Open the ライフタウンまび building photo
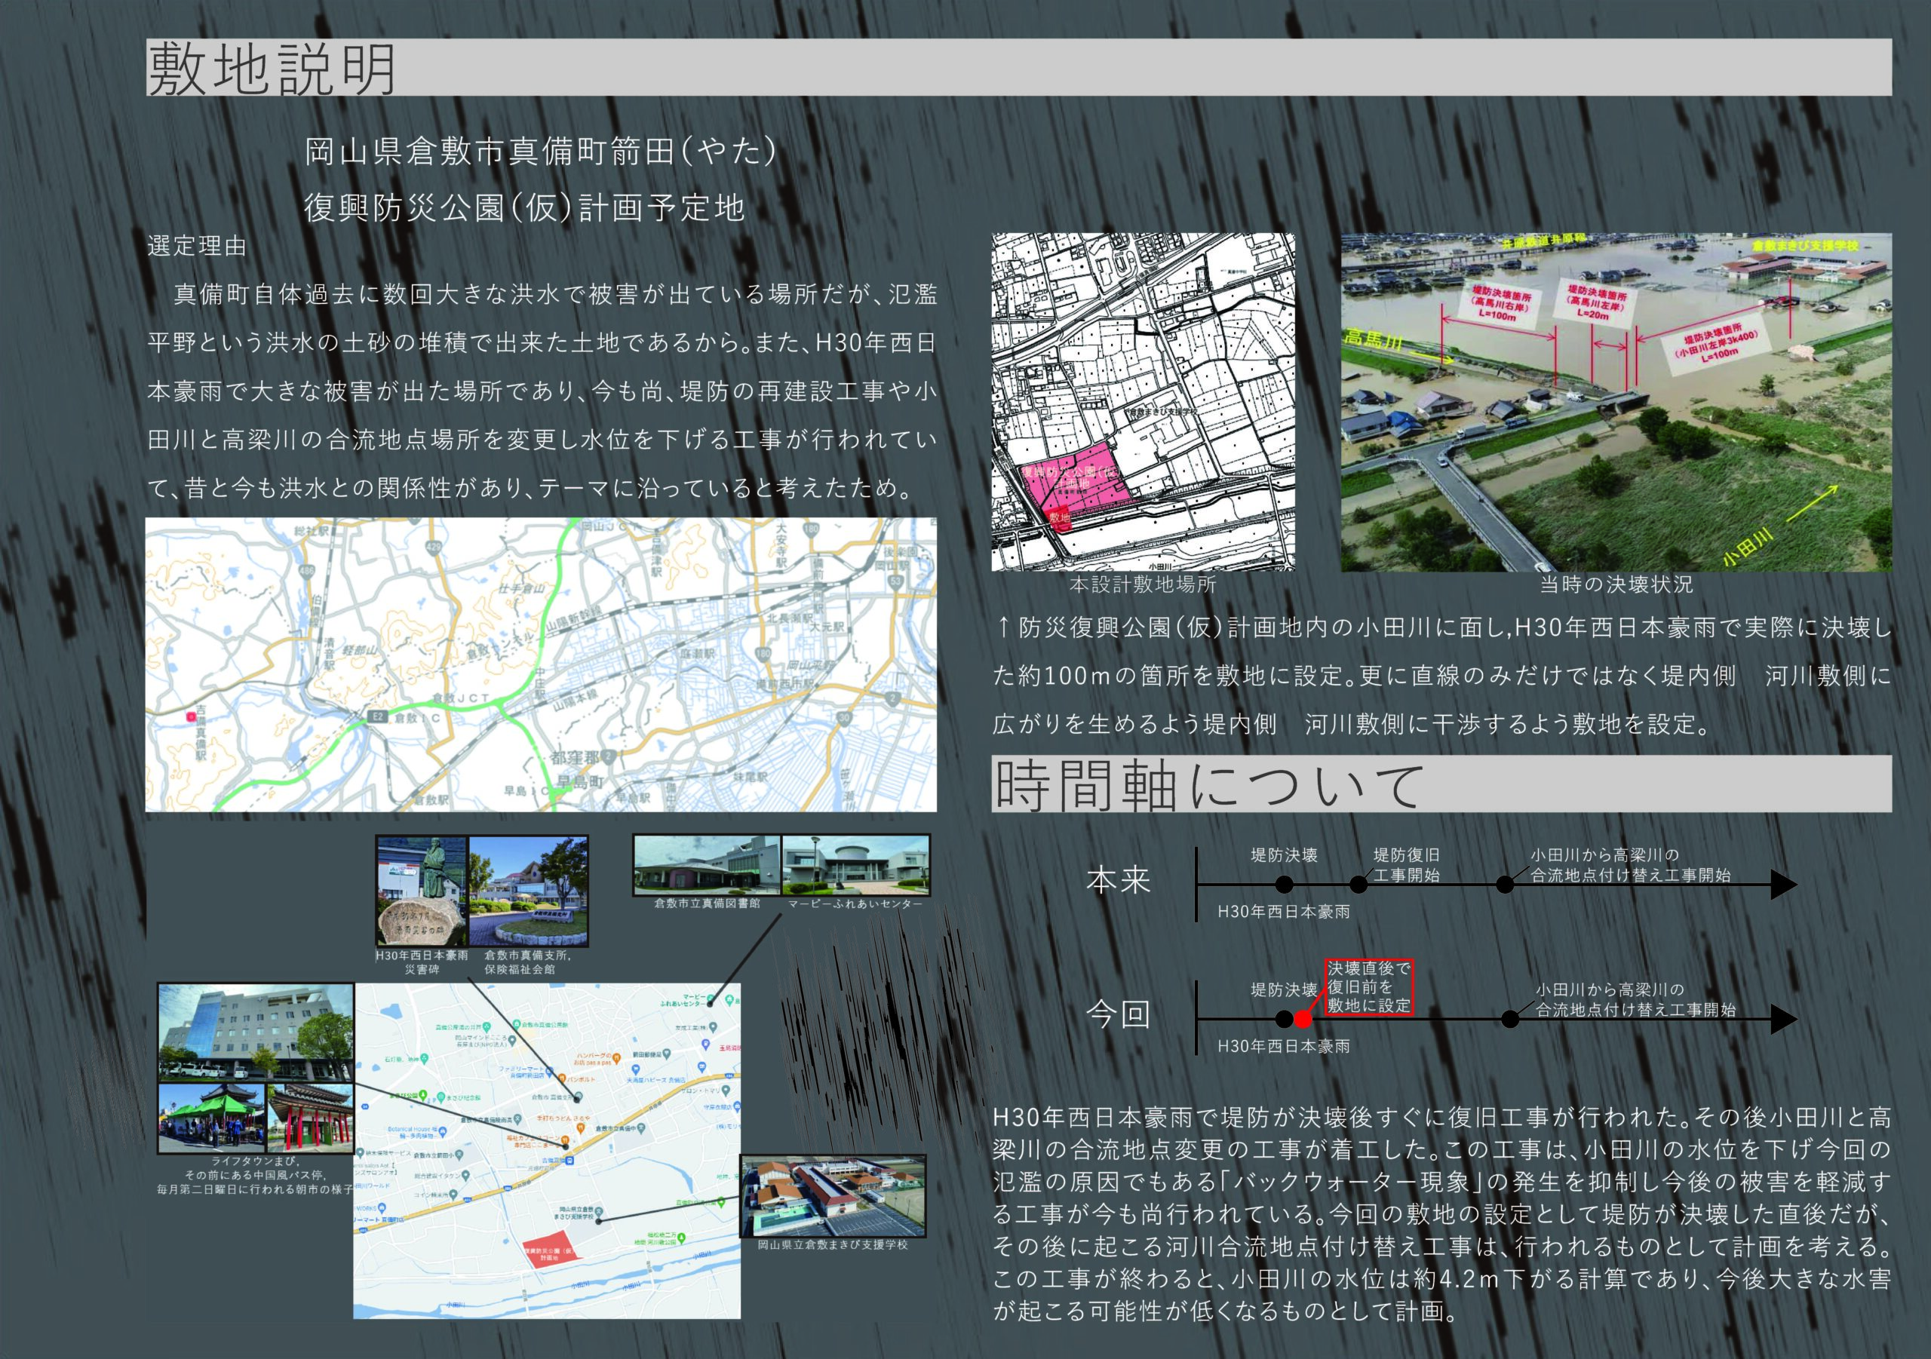 pos(255,1032)
